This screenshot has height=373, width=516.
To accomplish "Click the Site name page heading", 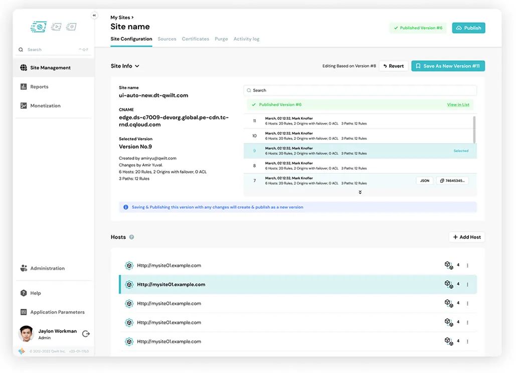I will pyautogui.click(x=130, y=27).
